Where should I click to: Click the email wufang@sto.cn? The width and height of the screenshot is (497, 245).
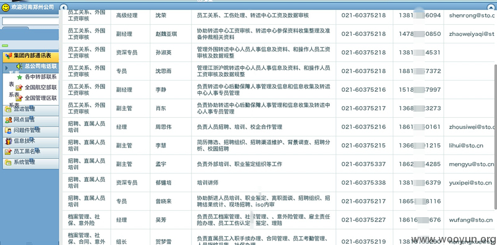[471, 220]
